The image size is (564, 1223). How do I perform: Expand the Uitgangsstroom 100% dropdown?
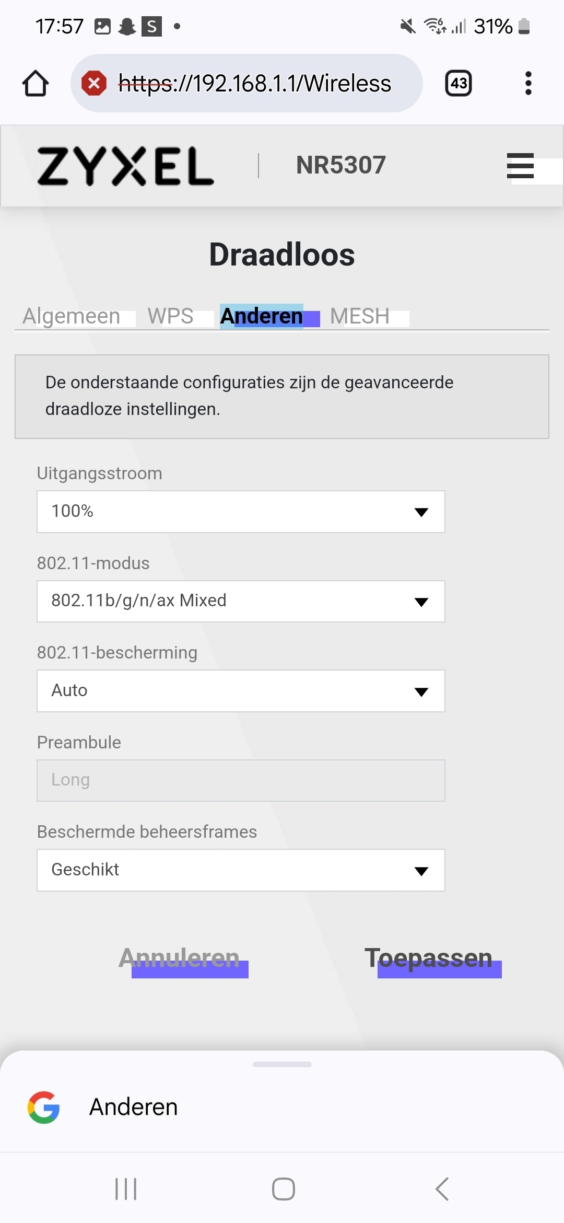click(241, 512)
